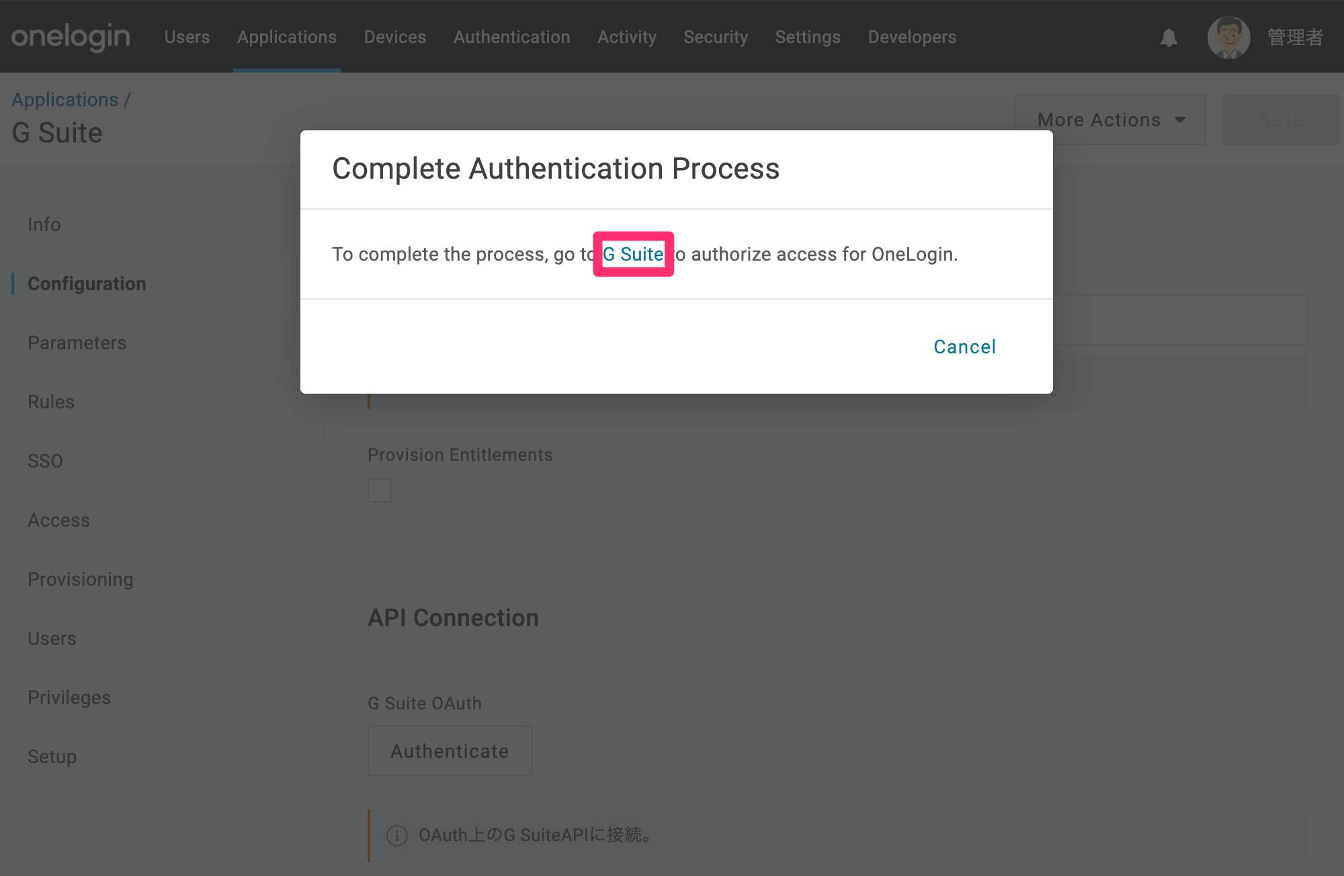
Task: Expand the More Actions dropdown
Action: point(1110,120)
